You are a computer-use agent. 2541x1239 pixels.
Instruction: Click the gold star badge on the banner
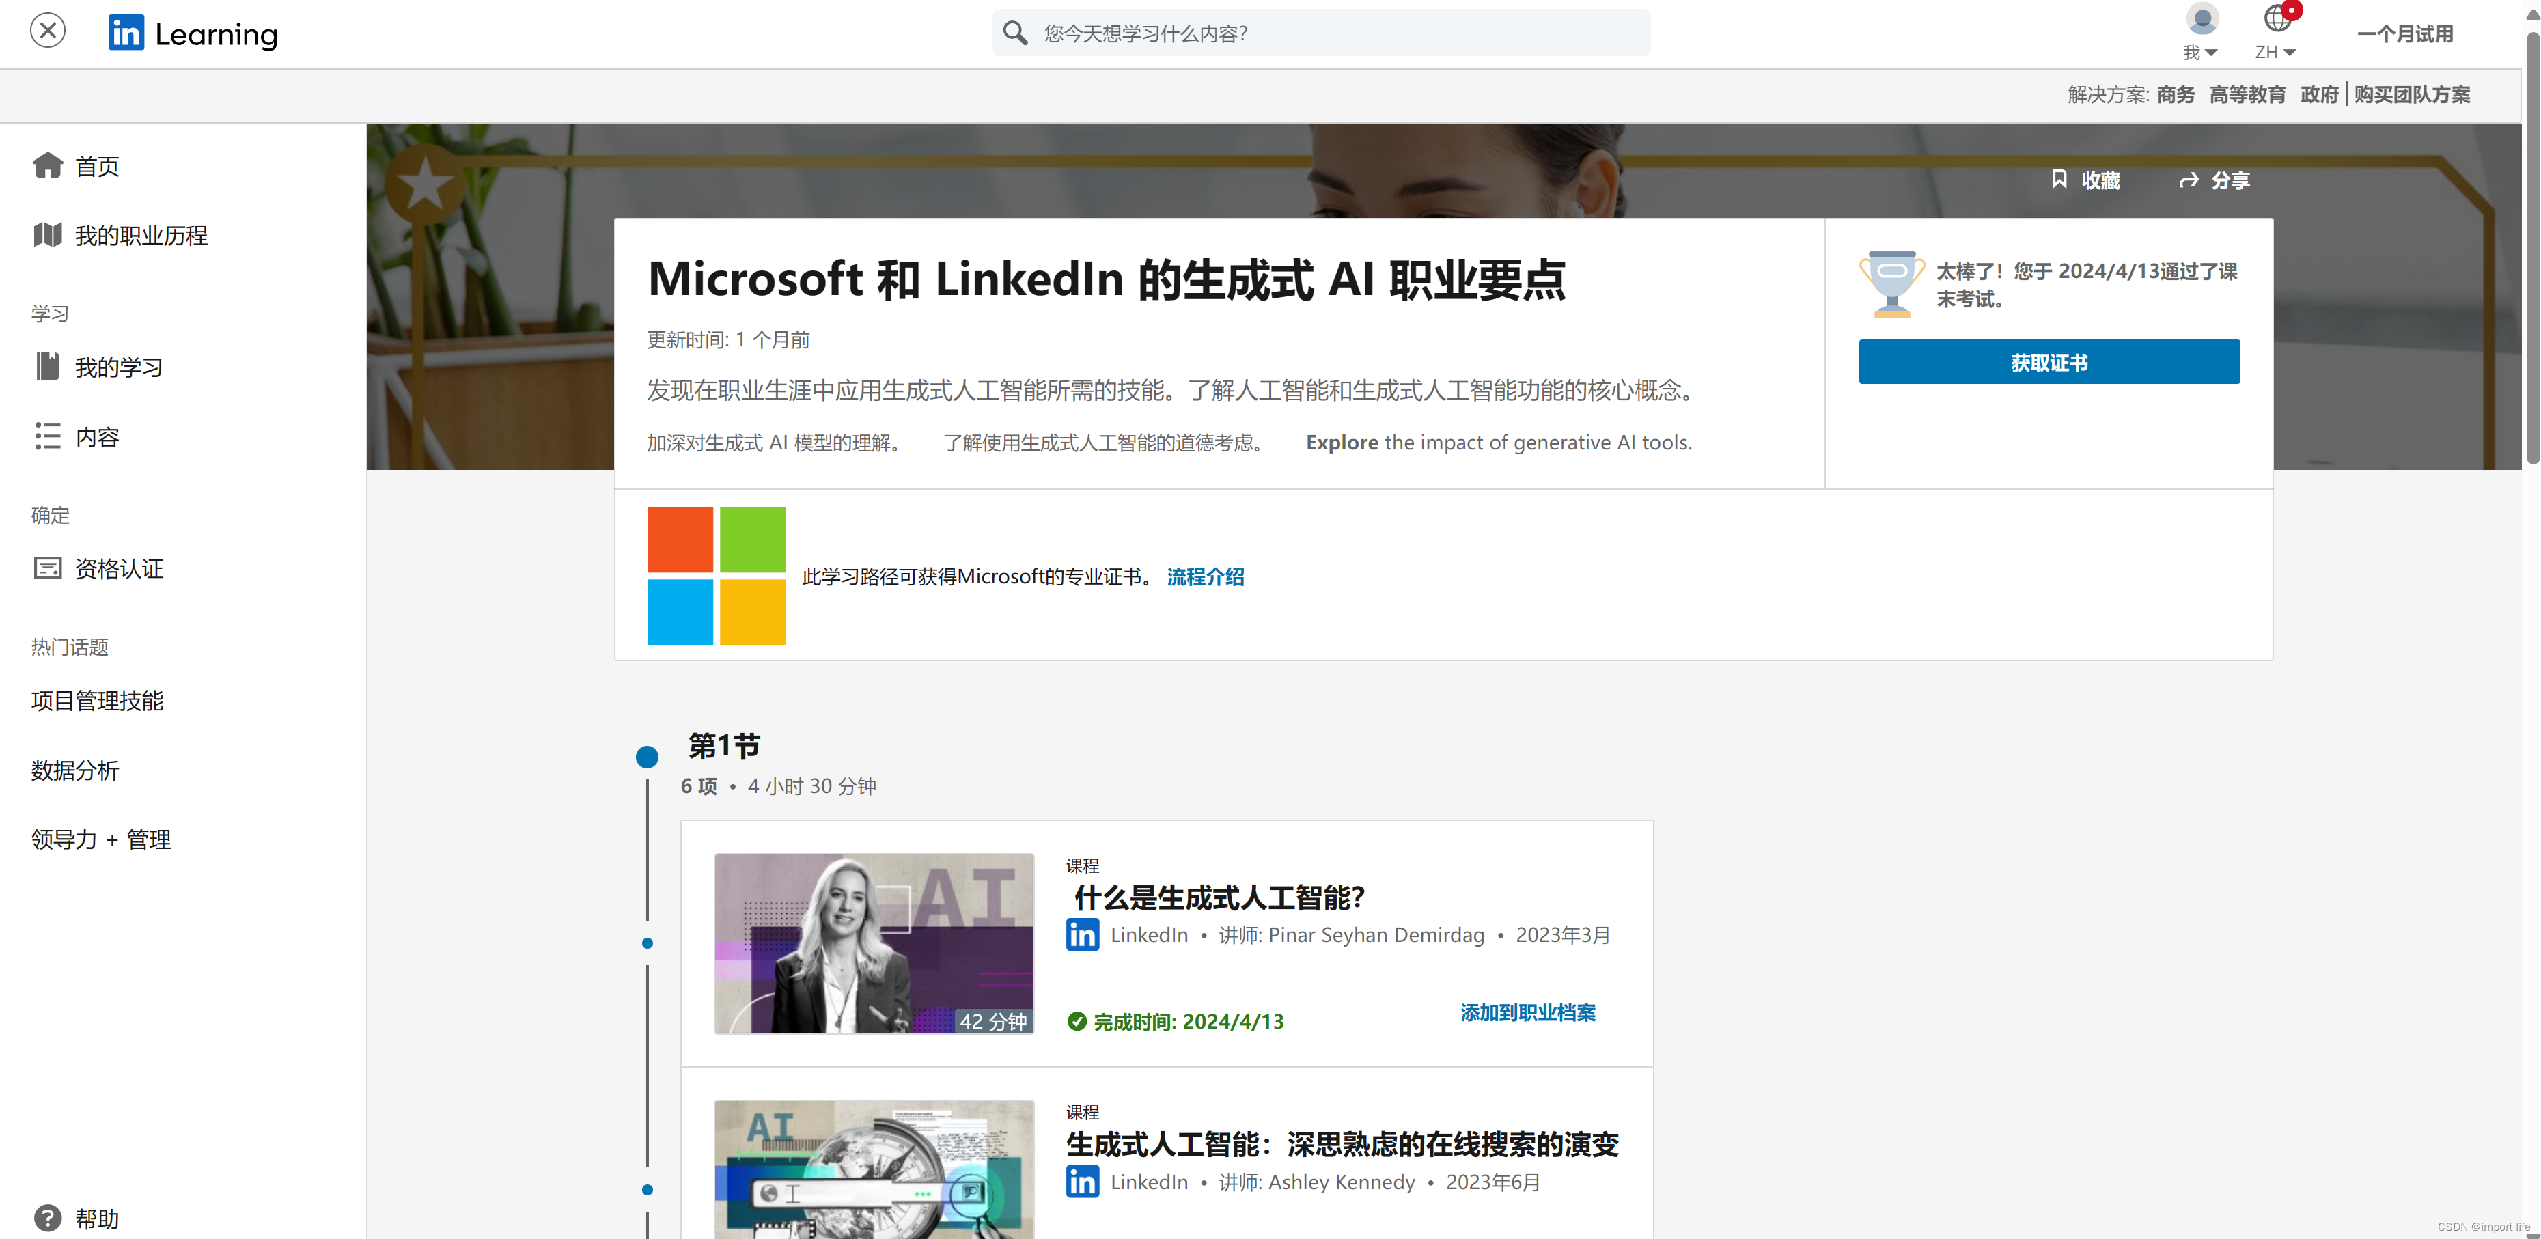[x=424, y=184]
